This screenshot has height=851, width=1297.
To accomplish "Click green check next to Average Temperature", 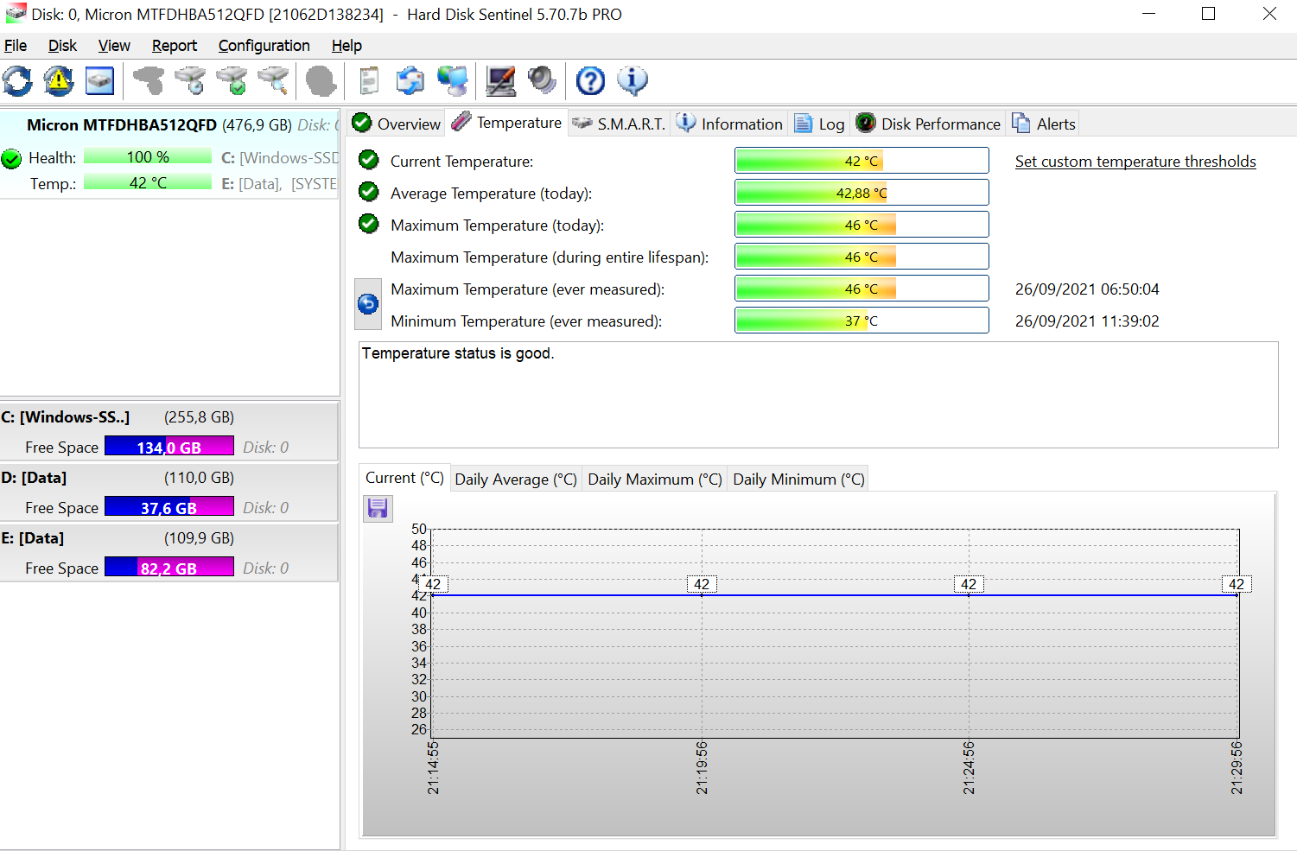I will pyautogui.click(x=369, y=192).
